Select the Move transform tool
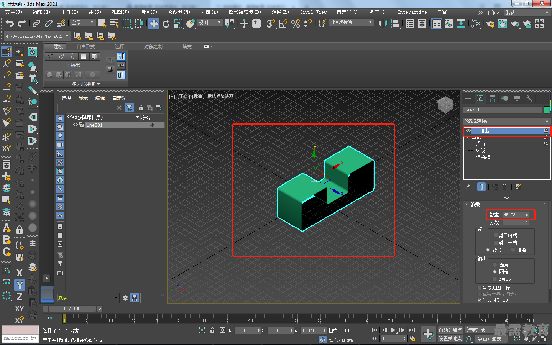The height and width of the screenshot is (345, 552). click(154, 24)
